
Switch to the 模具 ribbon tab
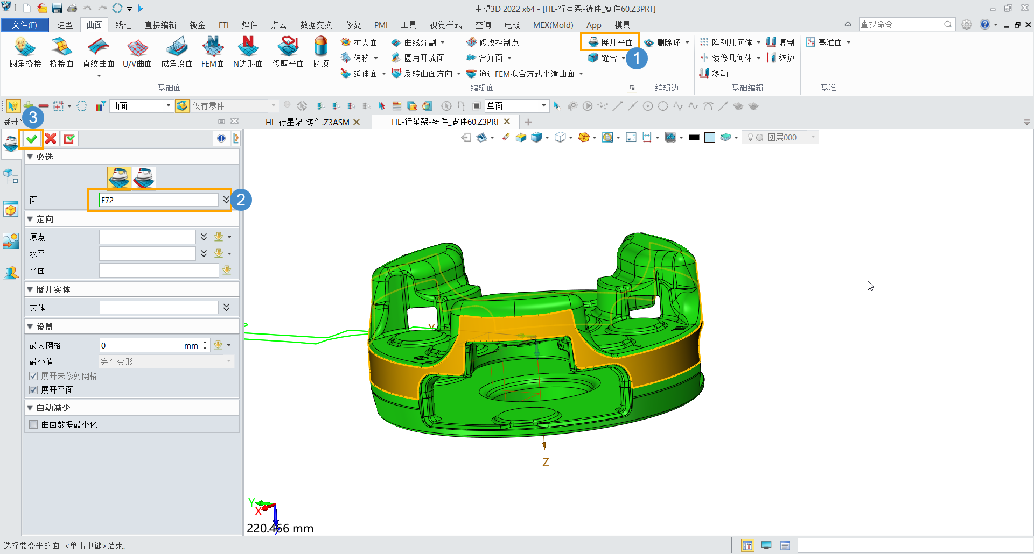coord(623,25)
